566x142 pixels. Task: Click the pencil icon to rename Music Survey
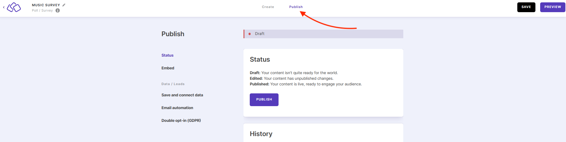64,5
